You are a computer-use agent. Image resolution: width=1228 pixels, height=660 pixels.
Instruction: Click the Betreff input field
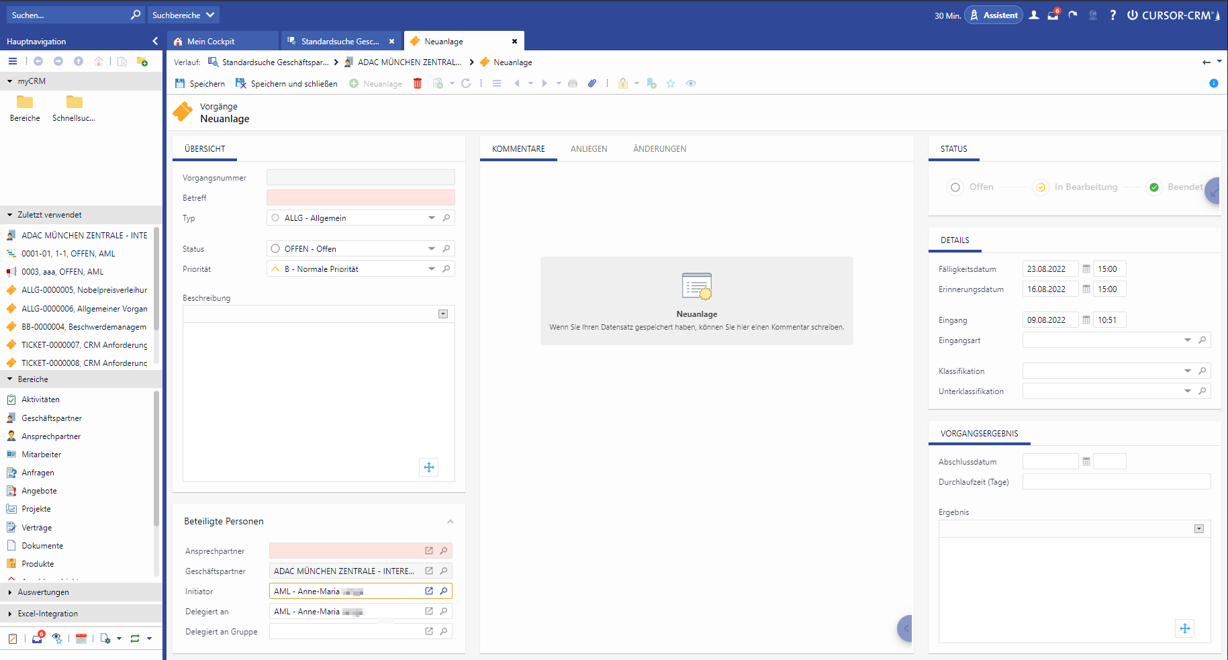(x=361, y=198)
